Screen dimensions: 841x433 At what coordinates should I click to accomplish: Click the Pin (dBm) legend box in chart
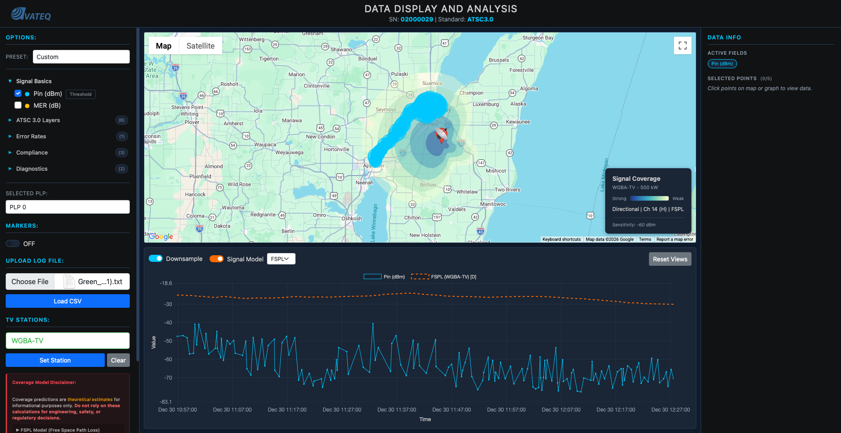tap(372, 277)
